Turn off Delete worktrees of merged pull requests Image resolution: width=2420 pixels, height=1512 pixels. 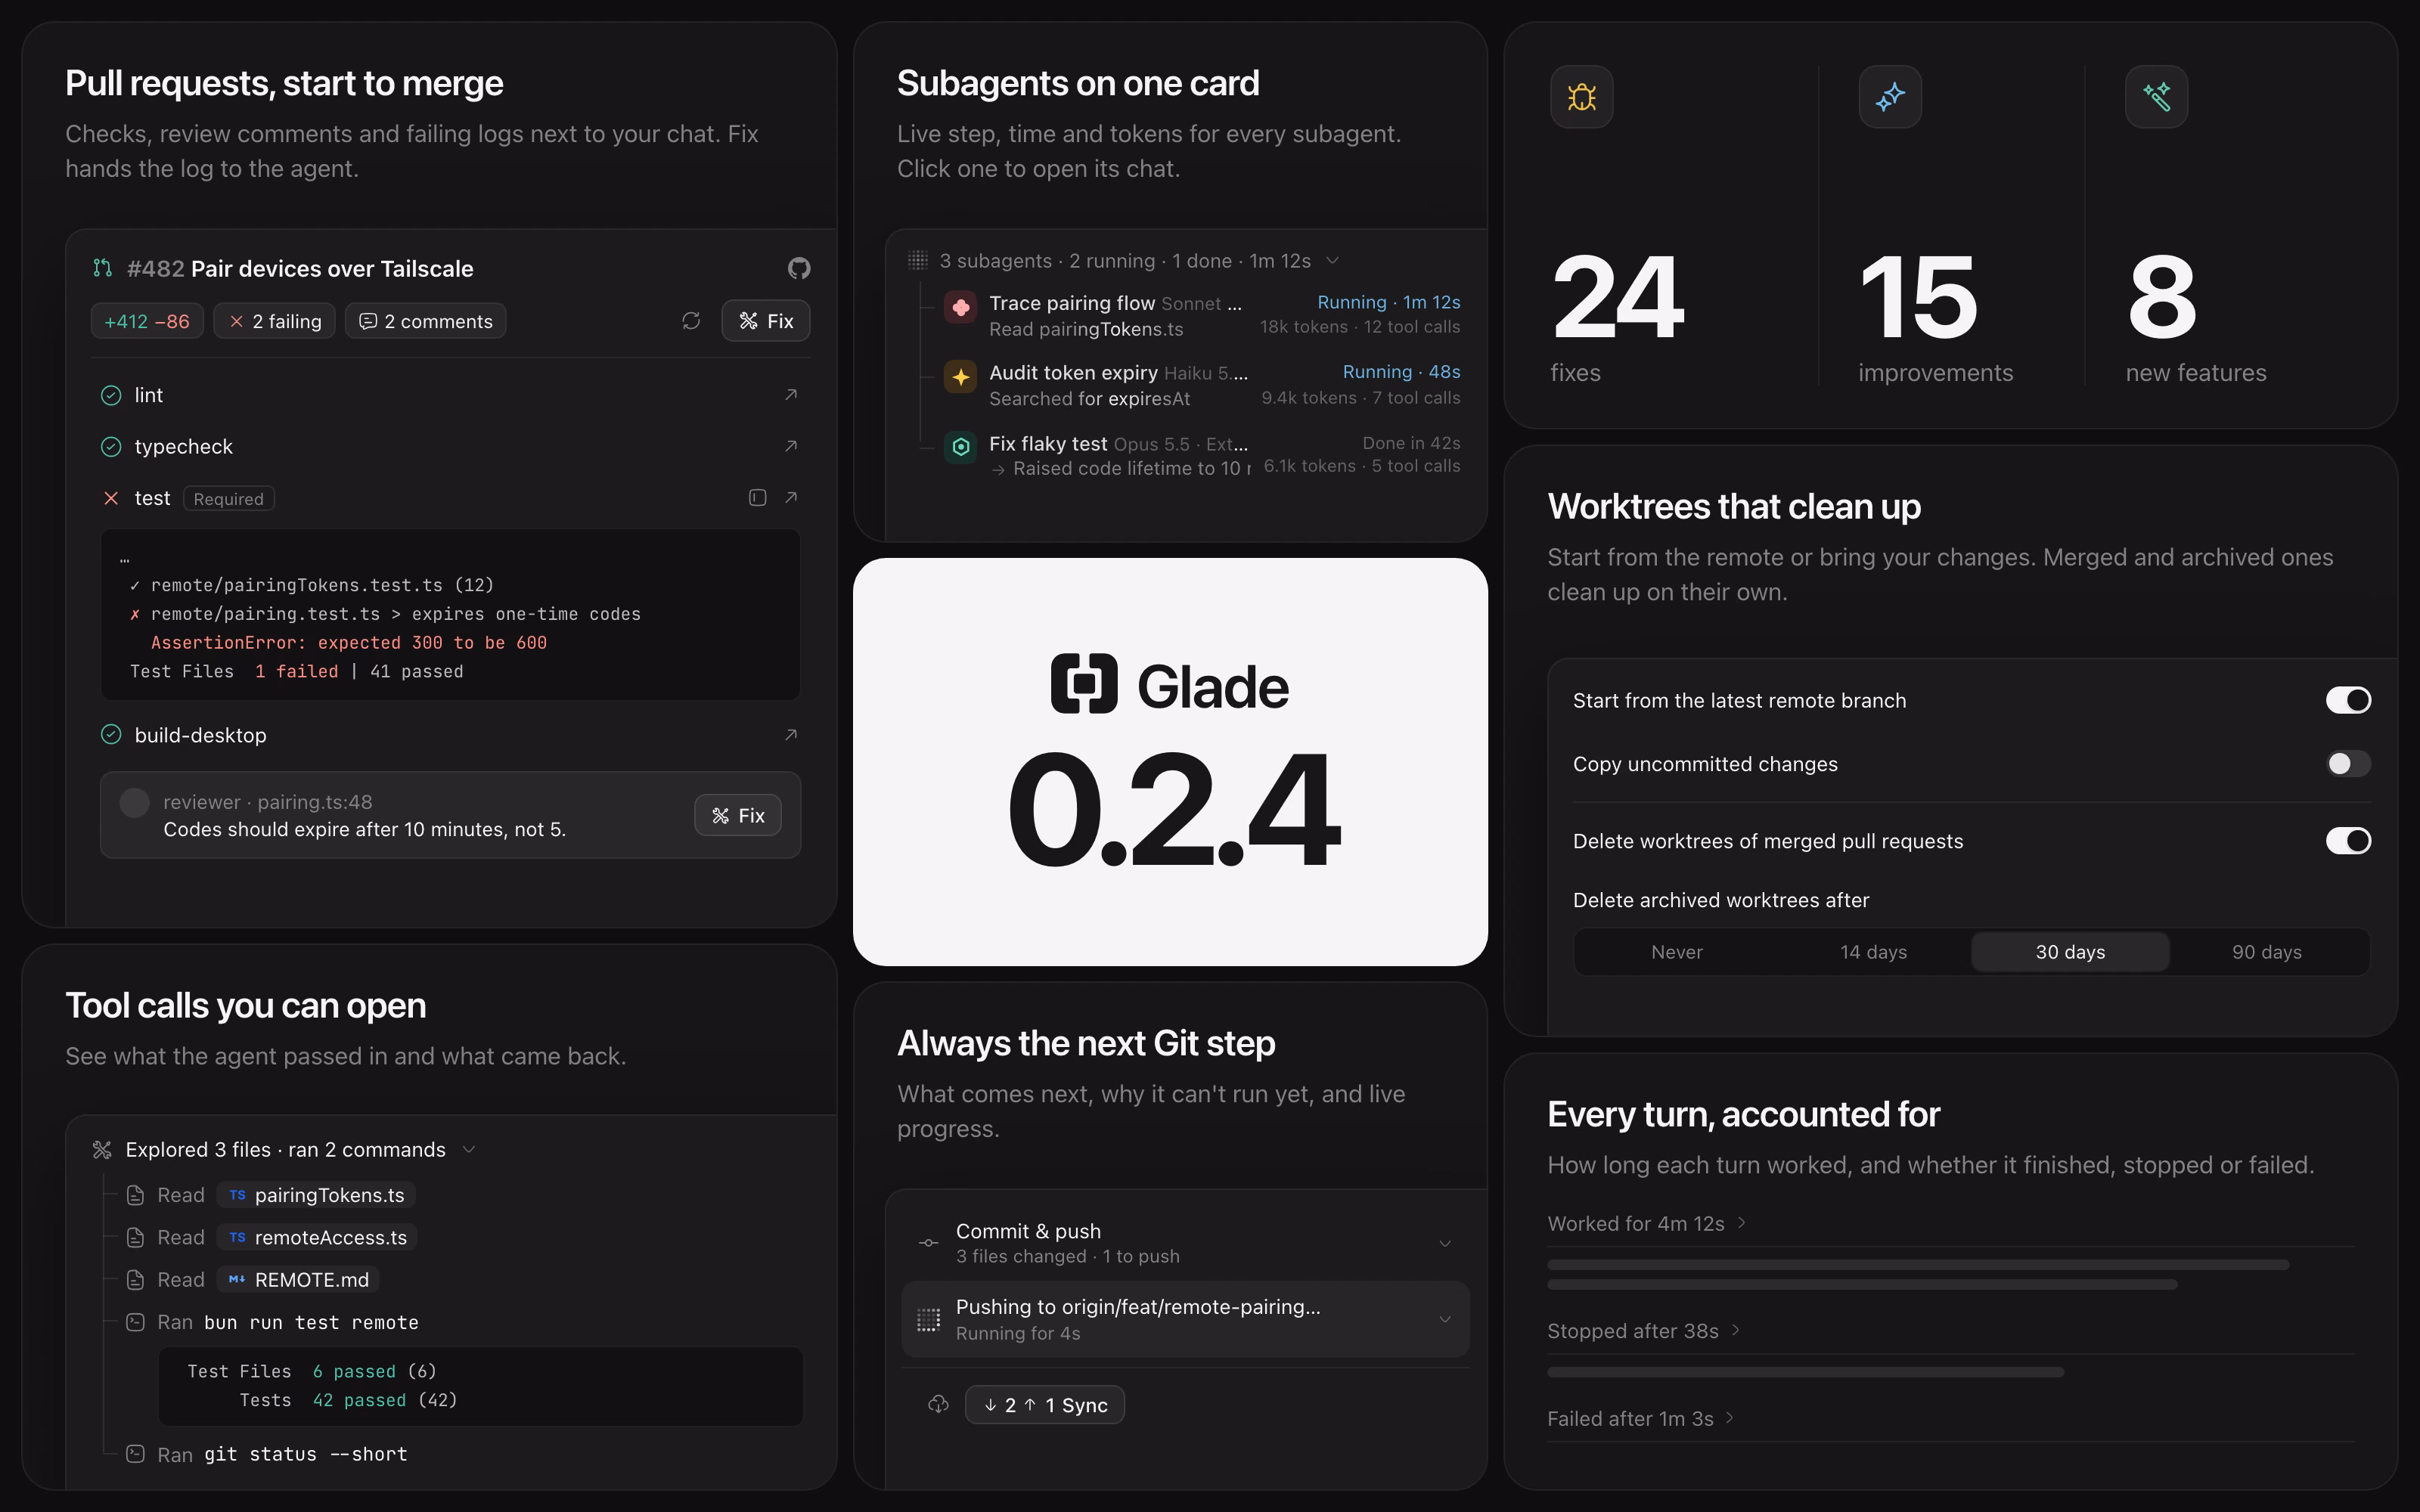(x=2348, y=841)
